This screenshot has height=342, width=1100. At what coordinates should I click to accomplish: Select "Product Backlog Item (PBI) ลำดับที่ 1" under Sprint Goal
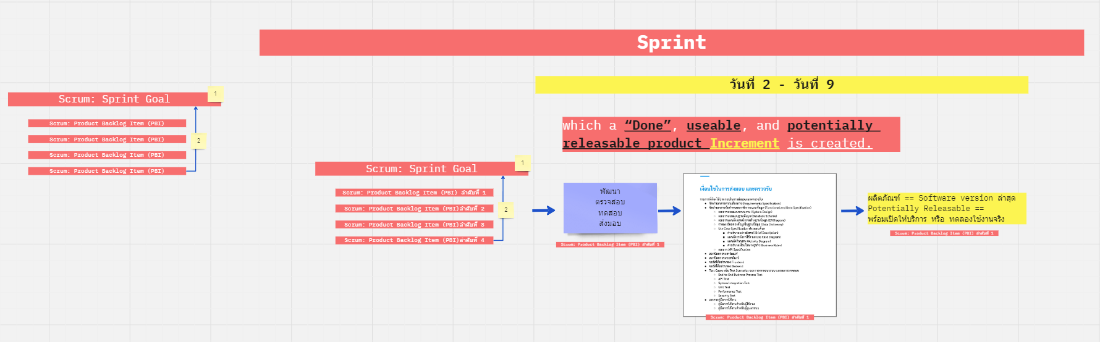(x=414, y=193)
